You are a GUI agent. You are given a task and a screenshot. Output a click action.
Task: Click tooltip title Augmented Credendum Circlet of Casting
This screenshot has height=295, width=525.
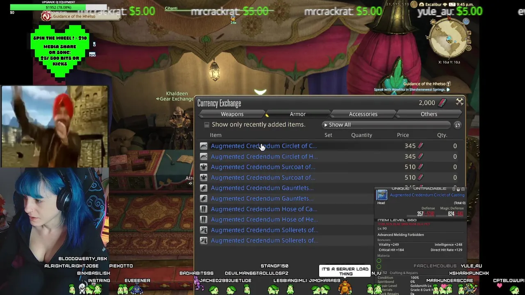pos(427,195)
